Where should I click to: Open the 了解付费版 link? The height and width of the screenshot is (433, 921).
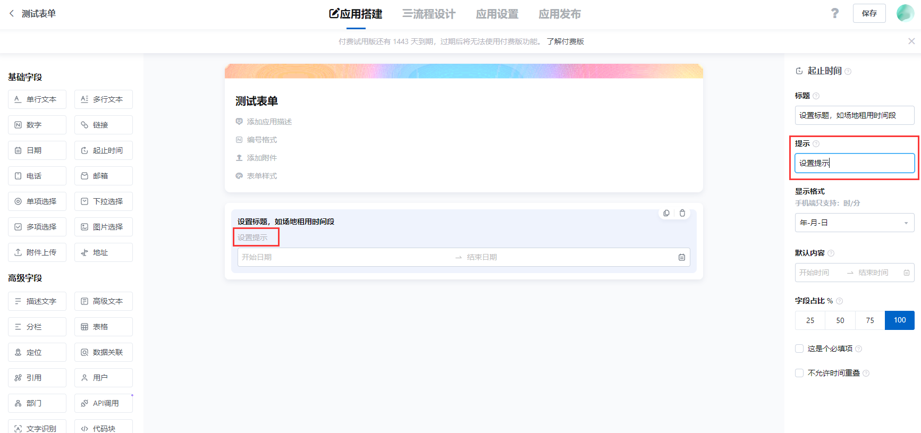[x=565, y=41]
